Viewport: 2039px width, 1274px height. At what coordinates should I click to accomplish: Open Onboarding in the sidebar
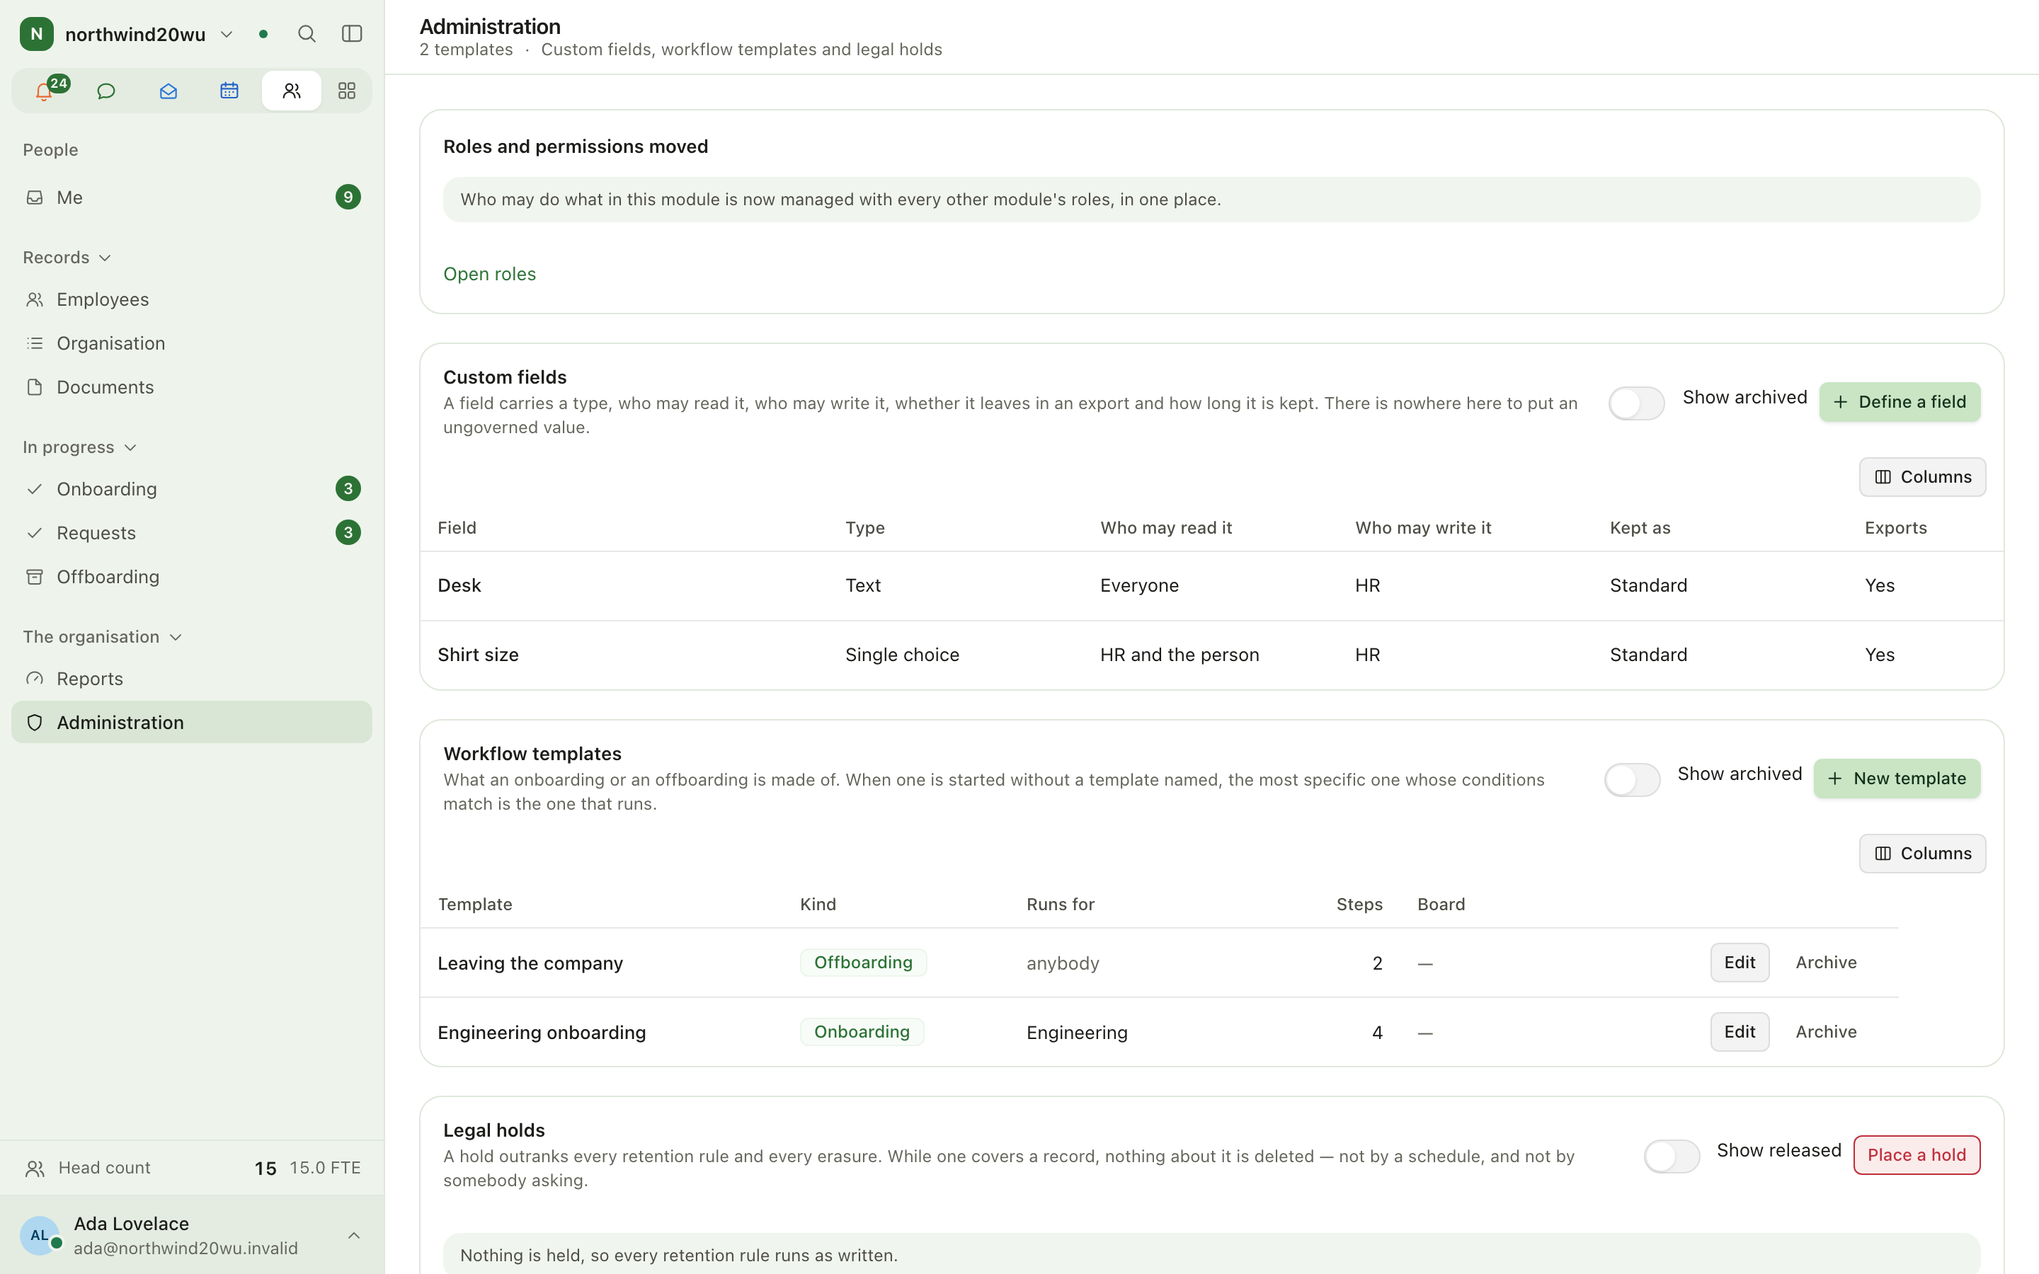coord(191,488)
